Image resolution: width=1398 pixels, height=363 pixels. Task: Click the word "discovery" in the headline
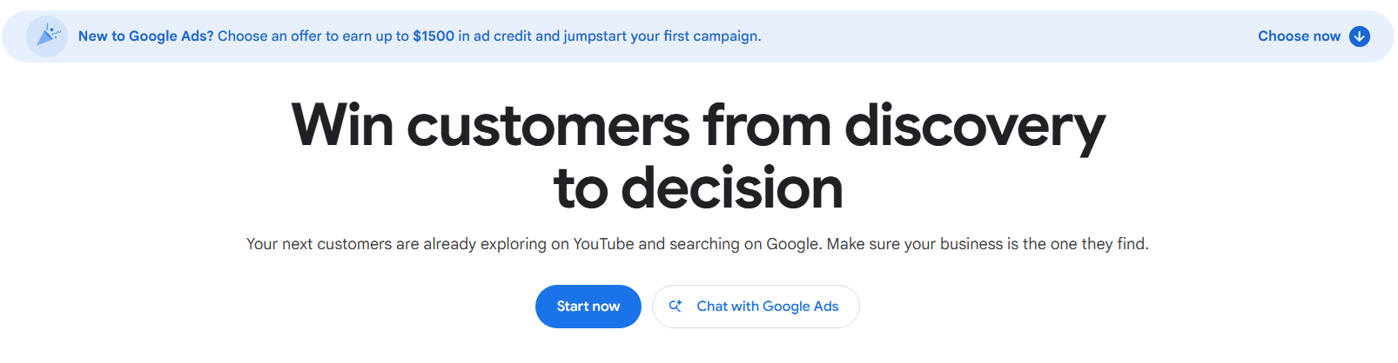975,129
